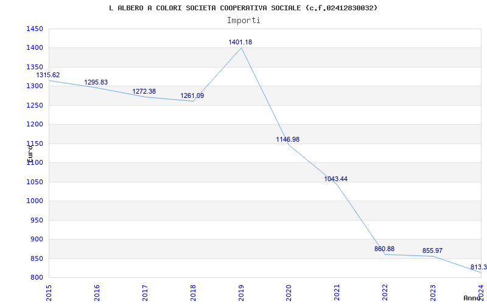Select the 860.88 value label
Screen dimensions: 487x304
tap(384, 249)
